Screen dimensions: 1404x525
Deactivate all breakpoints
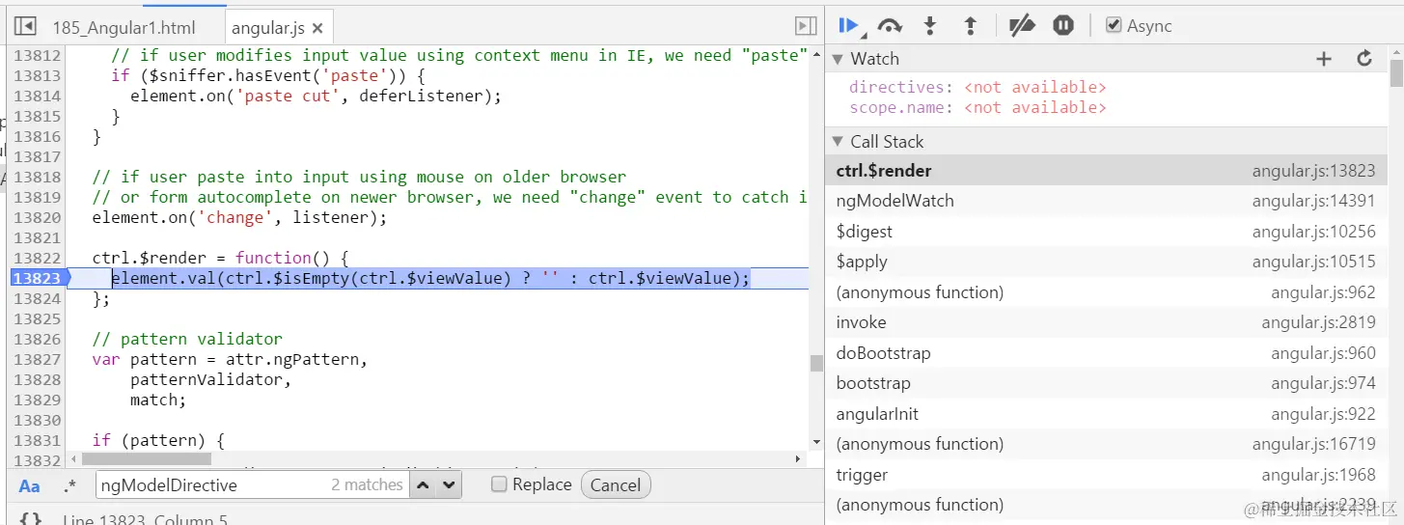click(1022, 26)
